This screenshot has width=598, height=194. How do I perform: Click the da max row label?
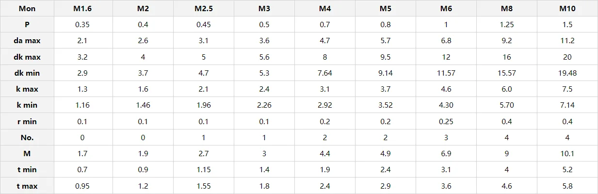tap(27, 41)
